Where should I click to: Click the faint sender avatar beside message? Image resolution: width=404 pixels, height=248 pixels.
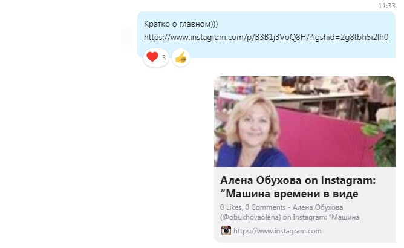(127, 37)
